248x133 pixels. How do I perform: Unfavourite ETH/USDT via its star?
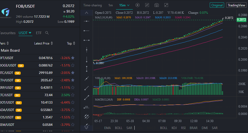click(x=73, y=80)
